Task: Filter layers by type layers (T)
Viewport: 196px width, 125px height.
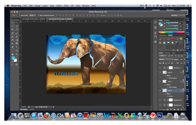Action: (175, 56)
